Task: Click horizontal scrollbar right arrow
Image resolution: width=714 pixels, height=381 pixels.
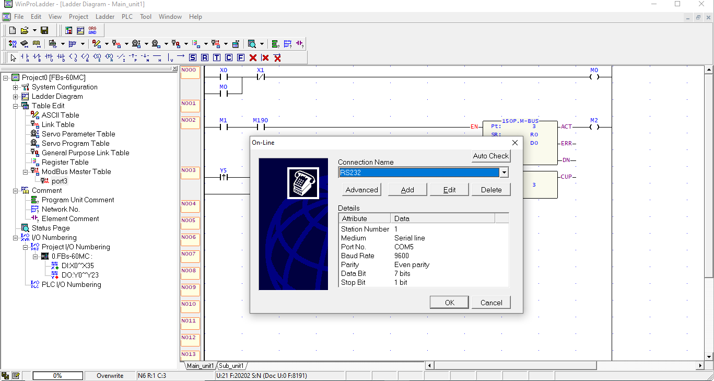Action: point(700,366)
